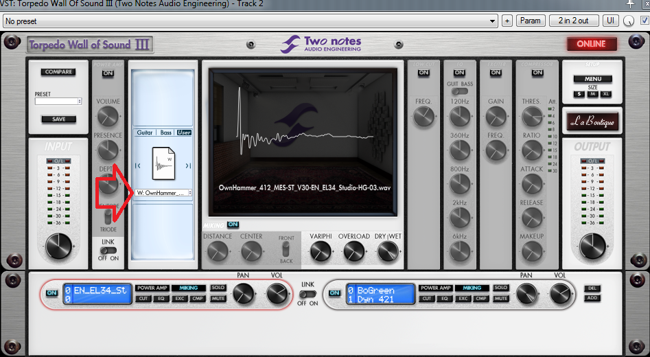Click the '2 in 2 out' routing button
The width and height of the screenshot is (650, 357).
(574, 21)
